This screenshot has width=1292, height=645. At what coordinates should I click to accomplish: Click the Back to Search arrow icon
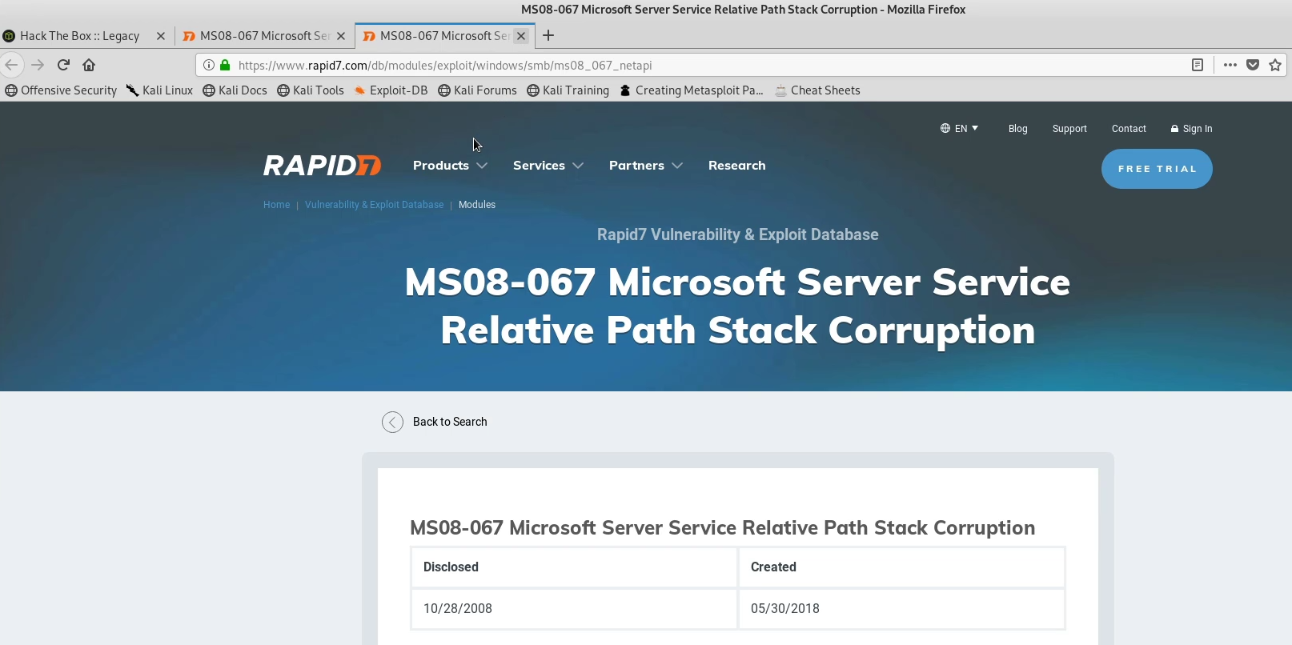pyautogui.click(x=392, y=422)
